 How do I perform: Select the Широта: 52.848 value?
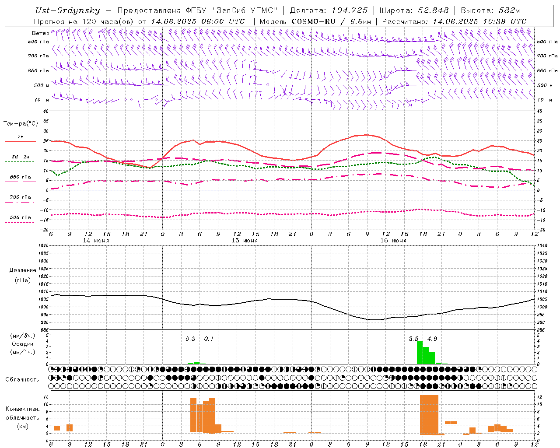tap(414, 10)
